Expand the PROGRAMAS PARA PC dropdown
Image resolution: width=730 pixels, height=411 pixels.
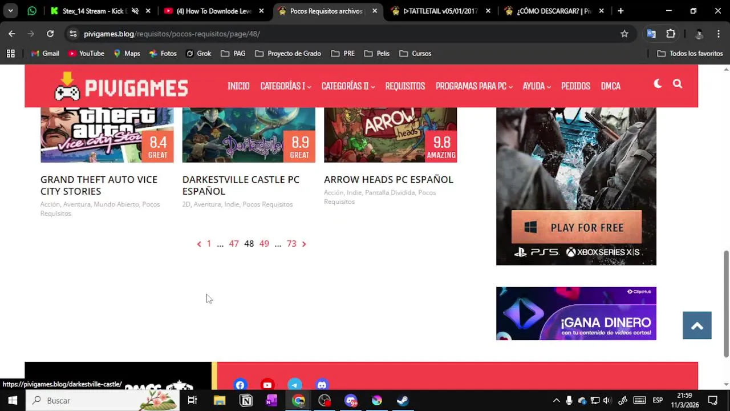[x=474, y=86]
